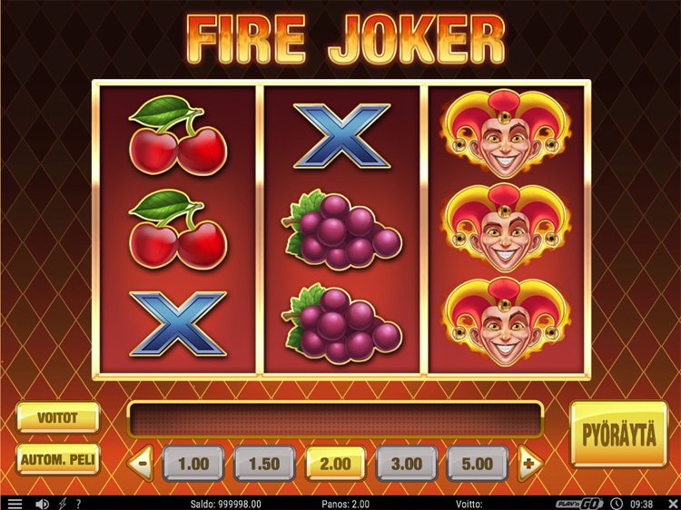Toggle fast play lightning icon
Image resolution: width=681 pixels, height=510 pixels.
[63, 504]
